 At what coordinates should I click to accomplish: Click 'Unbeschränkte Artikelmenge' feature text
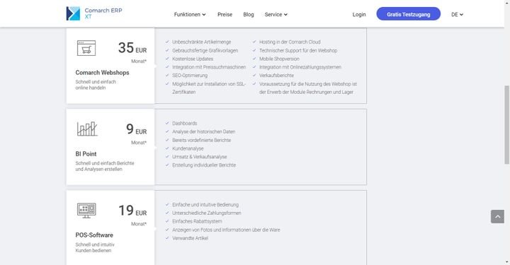tap(202, 42)
